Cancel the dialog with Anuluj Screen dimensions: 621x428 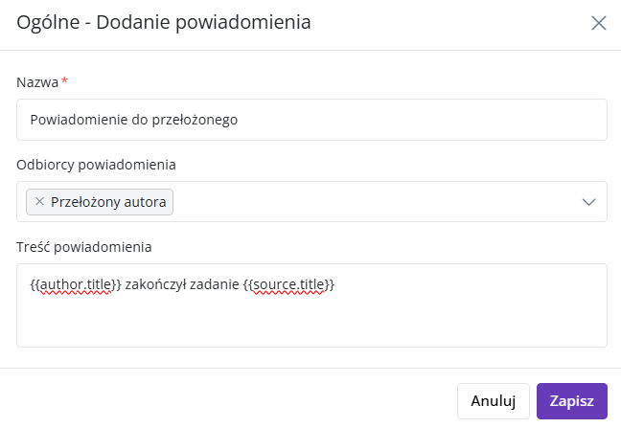(x=494, y=400)
